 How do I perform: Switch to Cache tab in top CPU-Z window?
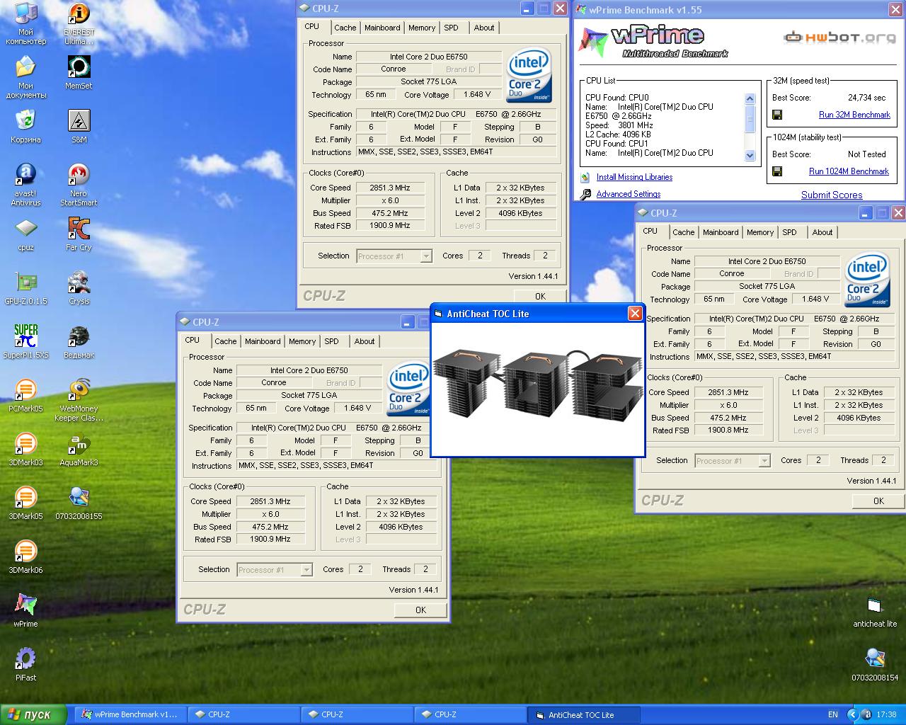[345, 28]
